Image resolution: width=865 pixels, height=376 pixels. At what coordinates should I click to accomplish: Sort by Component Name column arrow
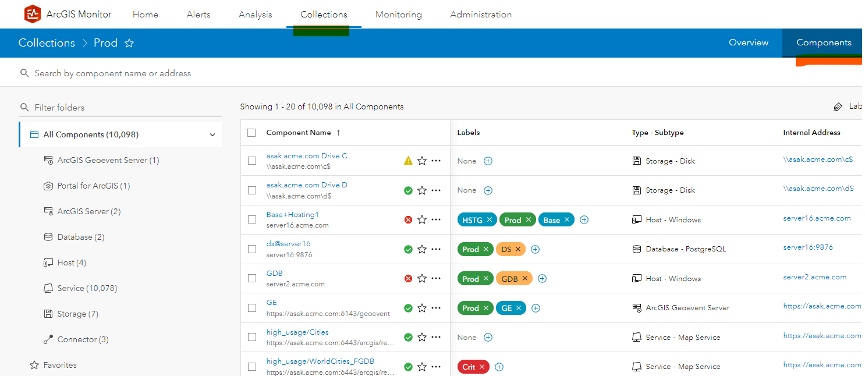338,133
